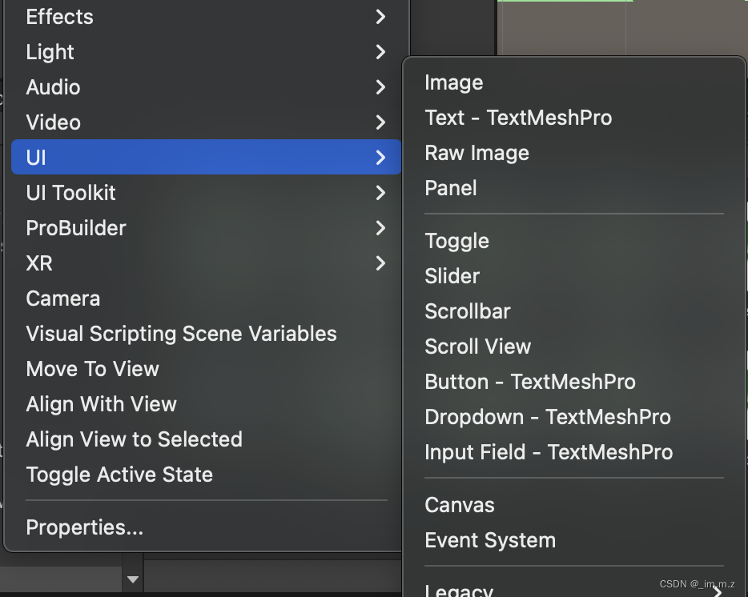The image size is (748, 597).
Task: Add a Canvas object
Action: (x=460, y=505)
